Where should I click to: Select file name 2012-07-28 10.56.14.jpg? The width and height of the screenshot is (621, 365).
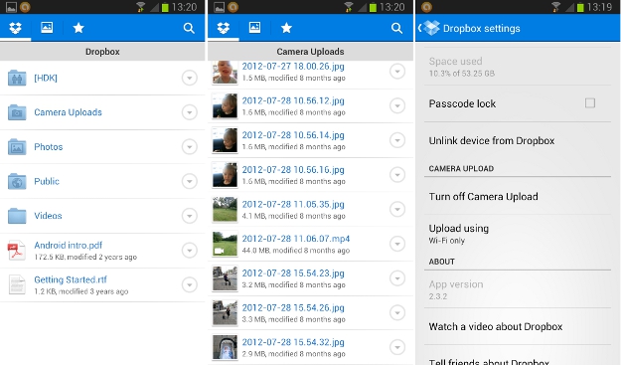tap(293, 135)
